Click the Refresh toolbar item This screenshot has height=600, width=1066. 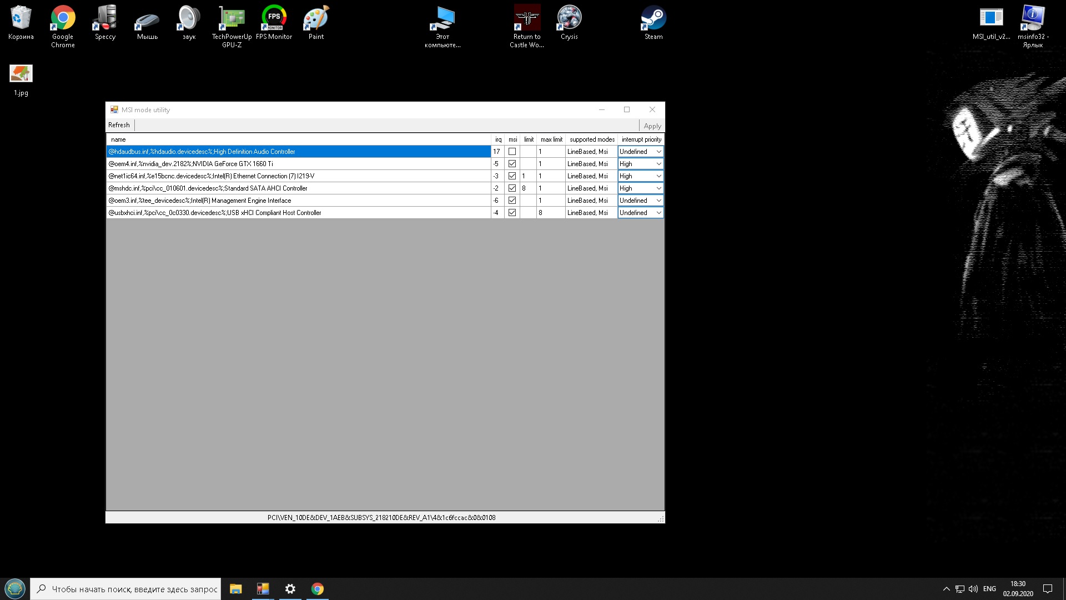(x=119, y=125)
